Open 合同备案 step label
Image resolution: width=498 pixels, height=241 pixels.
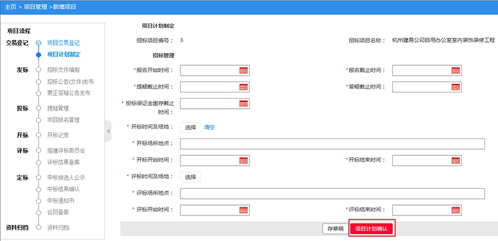58,212
